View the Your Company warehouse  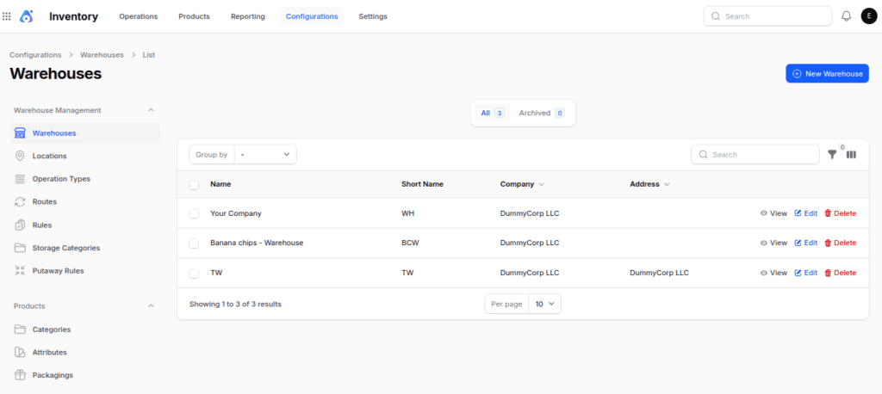tap(773, 213)
